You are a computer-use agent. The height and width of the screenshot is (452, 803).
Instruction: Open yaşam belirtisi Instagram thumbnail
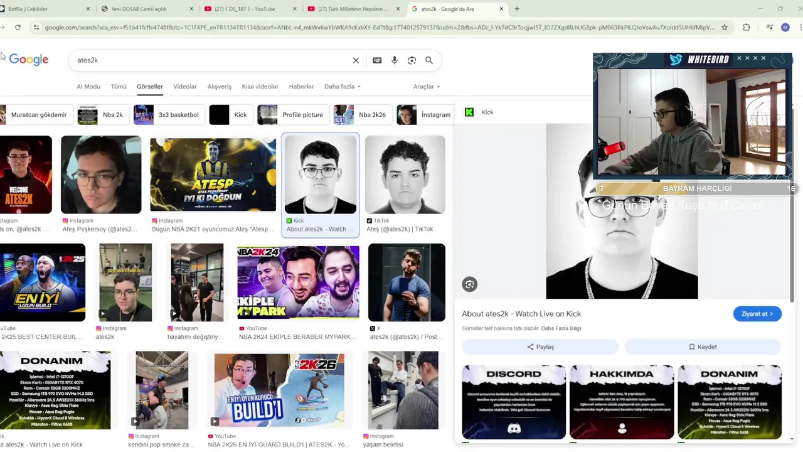tap(403, 390)
